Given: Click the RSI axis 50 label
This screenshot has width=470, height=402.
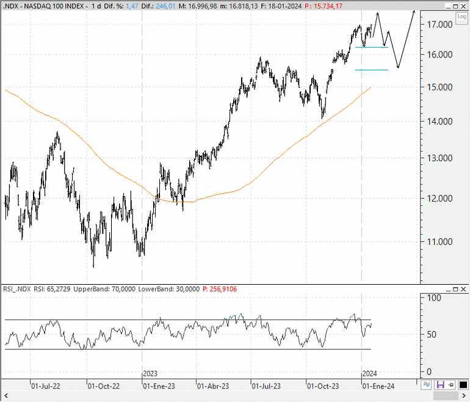Looking at the screenshot, I should click(432, 335).
